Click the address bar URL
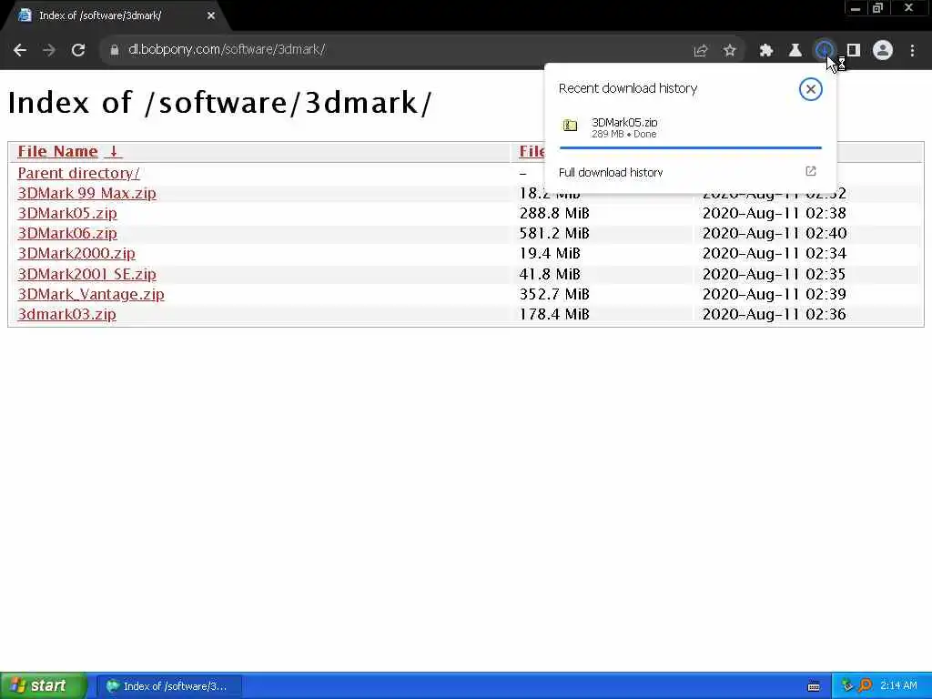The width and height of the screenshot is (932, 699). pos(227,49)
